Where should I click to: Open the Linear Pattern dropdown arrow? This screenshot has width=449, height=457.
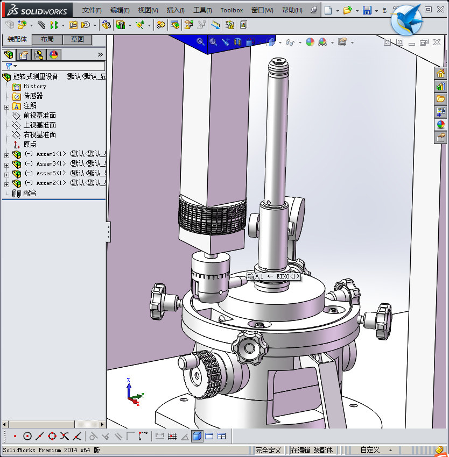click(63, 25)
